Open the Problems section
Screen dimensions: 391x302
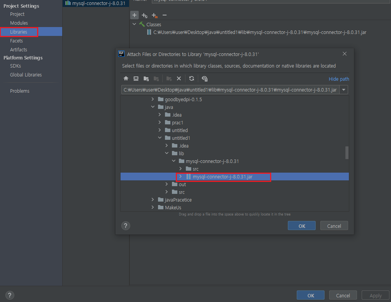tap(20, 91)
